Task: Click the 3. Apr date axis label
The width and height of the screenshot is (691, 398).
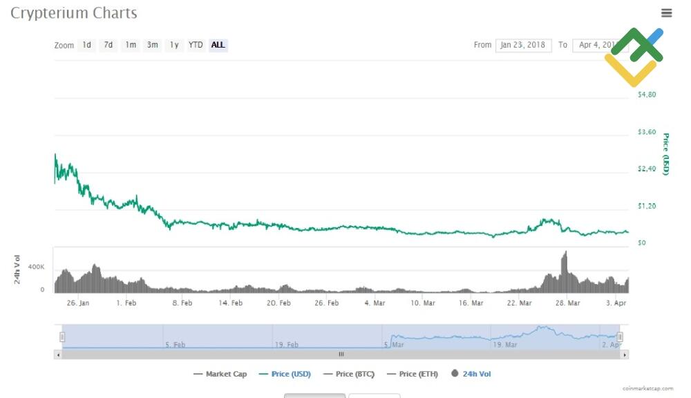Action: click(x=616, y=303)
